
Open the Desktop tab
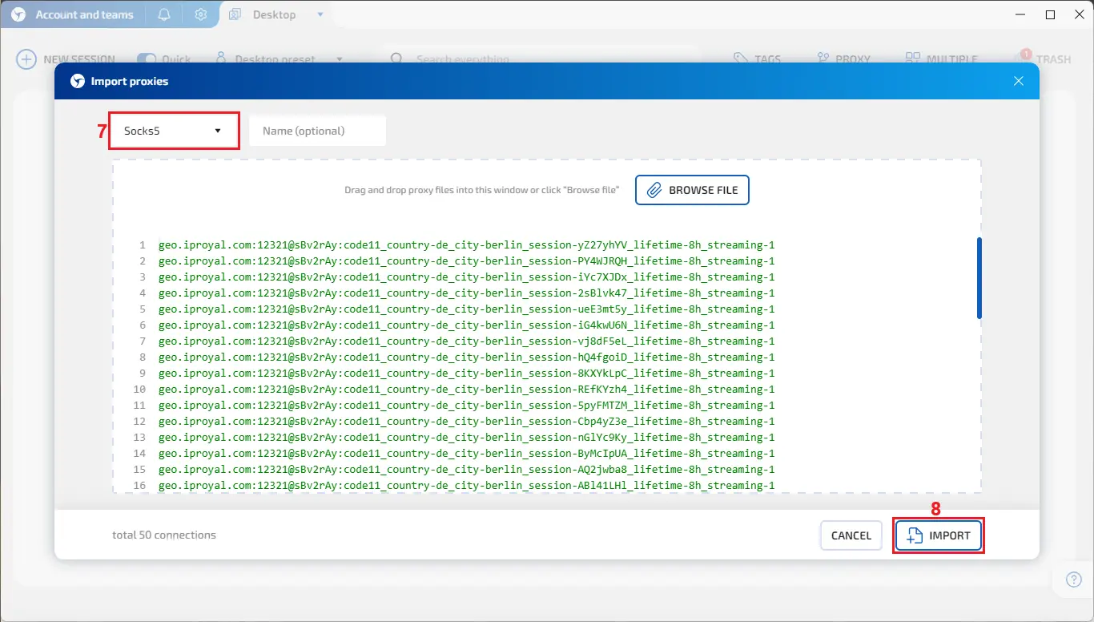pos(274,14)
